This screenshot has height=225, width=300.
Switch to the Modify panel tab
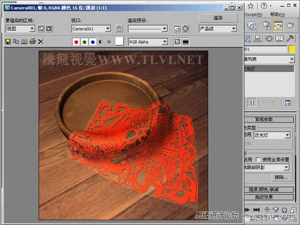pyautogui.click(x=247, y=38)
